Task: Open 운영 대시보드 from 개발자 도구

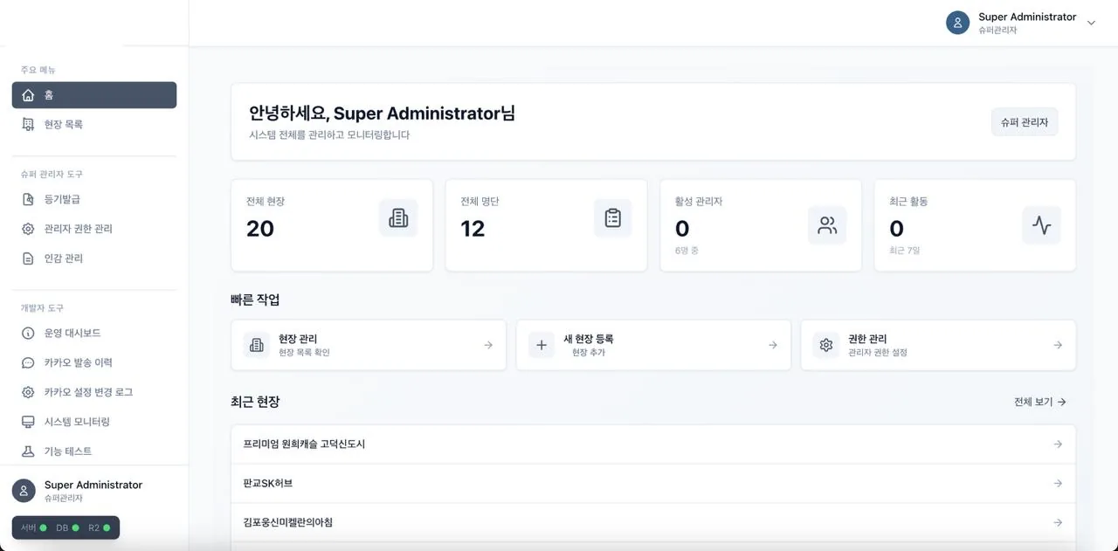Action: [x=30, y=333]
